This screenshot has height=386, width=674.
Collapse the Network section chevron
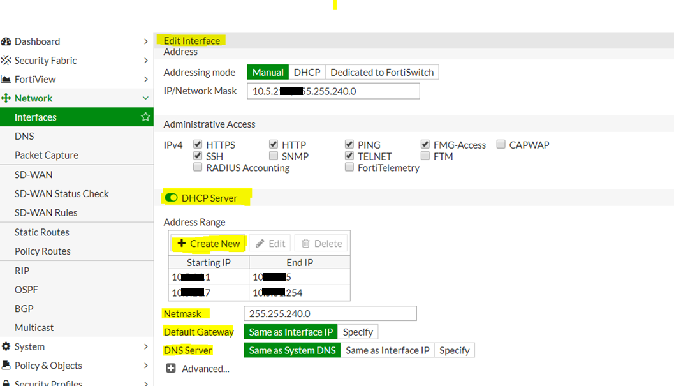[146, 98]
